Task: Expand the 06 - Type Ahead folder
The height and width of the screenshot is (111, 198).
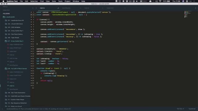Action: point(13,38)
